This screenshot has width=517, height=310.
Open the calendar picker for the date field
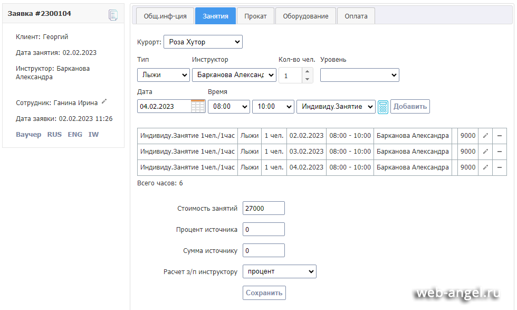[198, 106]
